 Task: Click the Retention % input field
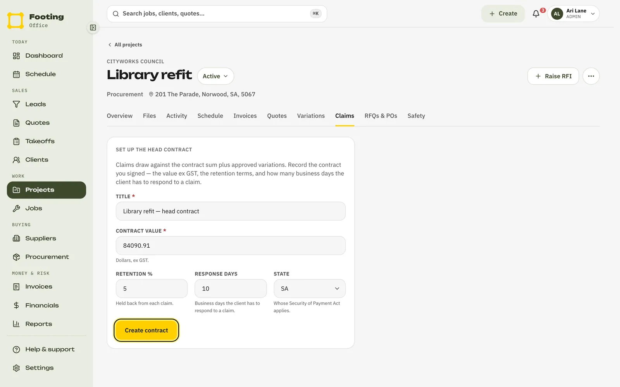[x=152, y=289]
